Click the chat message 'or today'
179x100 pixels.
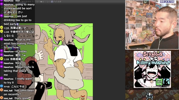(x=21, y=51)
